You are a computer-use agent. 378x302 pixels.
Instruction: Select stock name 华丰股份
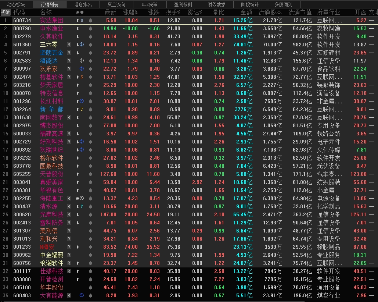pyautogui.click(x=51, y=287)
